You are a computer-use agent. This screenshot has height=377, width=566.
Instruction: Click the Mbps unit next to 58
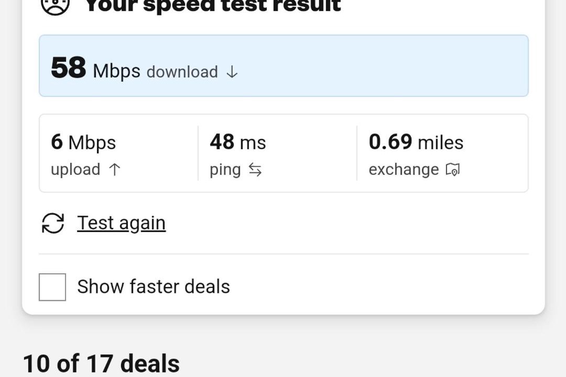116,71
